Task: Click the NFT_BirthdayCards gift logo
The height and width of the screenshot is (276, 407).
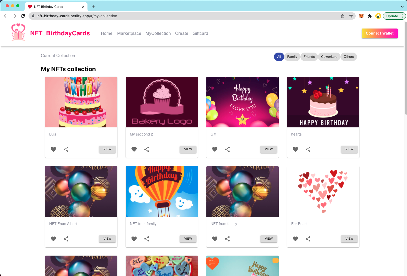Action: click(x=18, y=32)
